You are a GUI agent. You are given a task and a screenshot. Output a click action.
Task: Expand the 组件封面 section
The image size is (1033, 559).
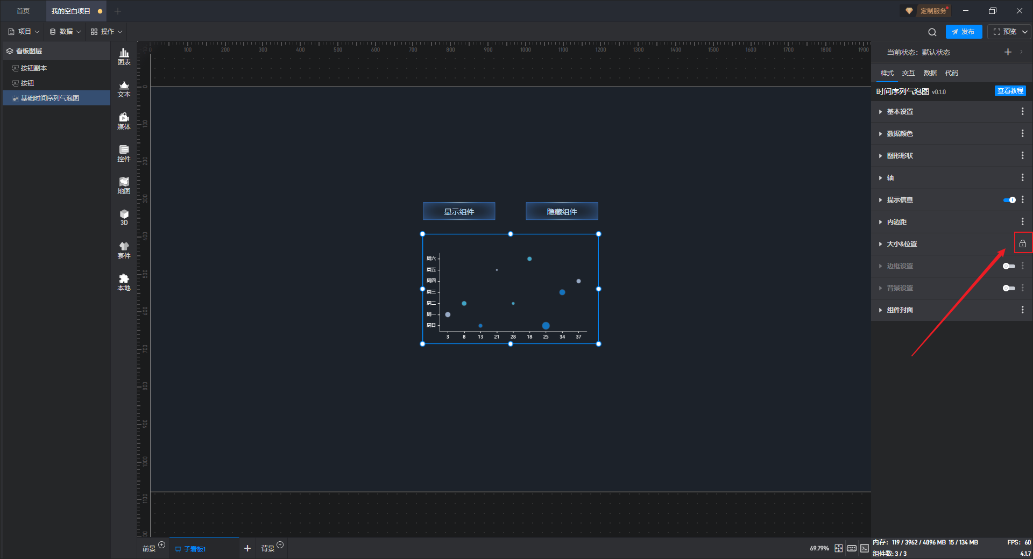pos(880,310)
